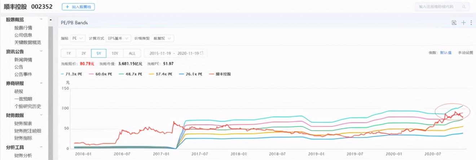Viewport: 476px width, 160px height.
Task: Toggle the 71.3x PE legend series
Action: click(72, 74)
